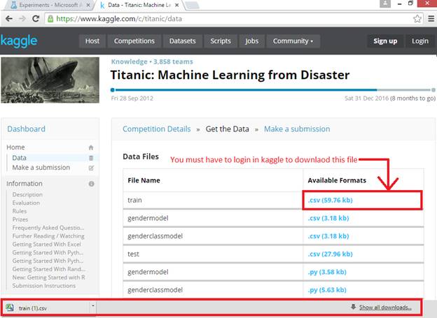
Task: Click the Kaggle logo
Action: click(x=19, y=41)
